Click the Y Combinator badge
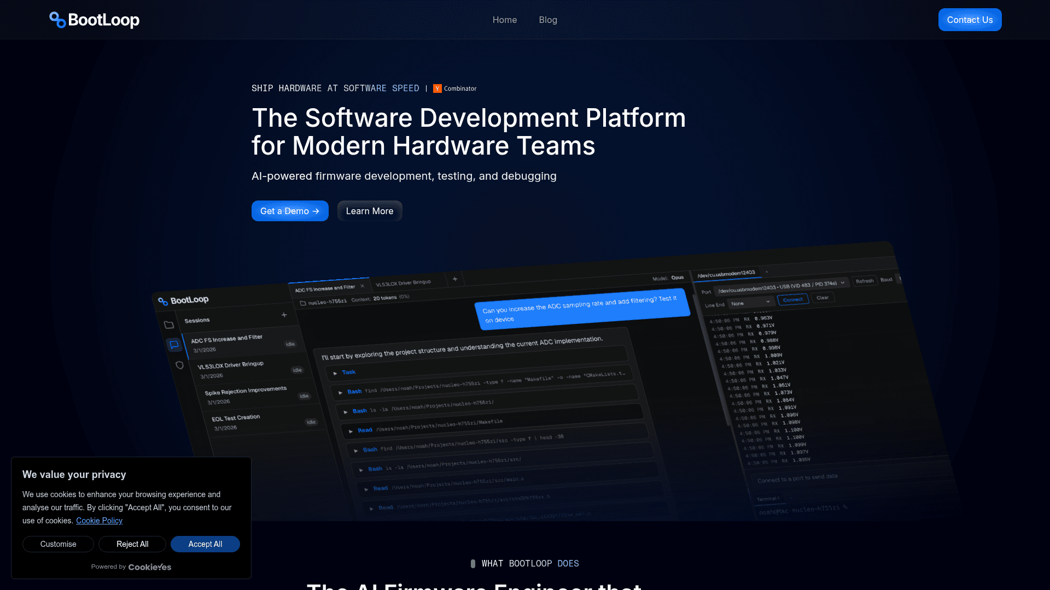The width and height of the screenshot is (1050, 590). click(x=454, y=88)
